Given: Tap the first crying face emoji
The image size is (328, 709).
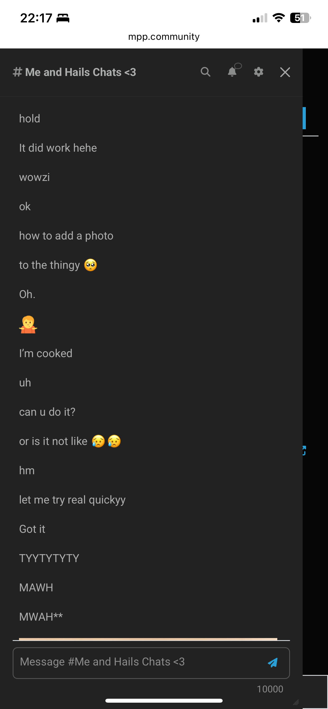Looking at the screenshot, I should point(99,441).
